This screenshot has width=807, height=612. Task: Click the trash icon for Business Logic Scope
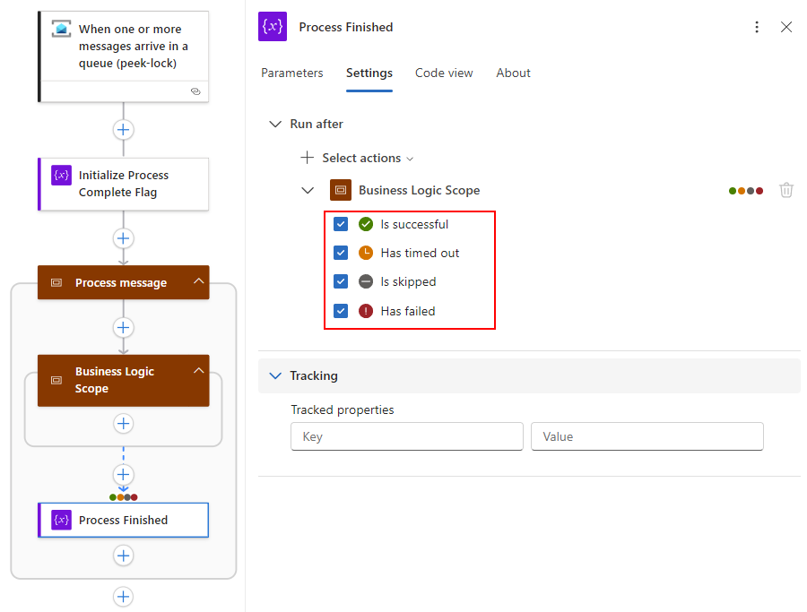[x=786, y=190]
